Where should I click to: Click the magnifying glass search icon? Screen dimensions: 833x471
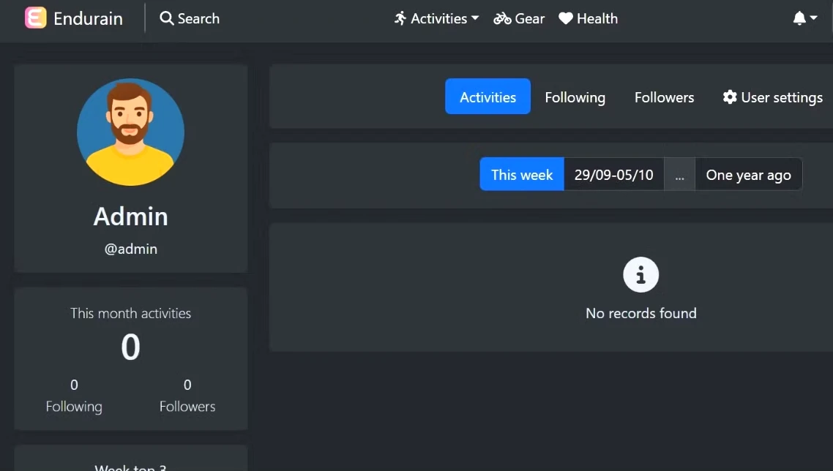point(167,18)
